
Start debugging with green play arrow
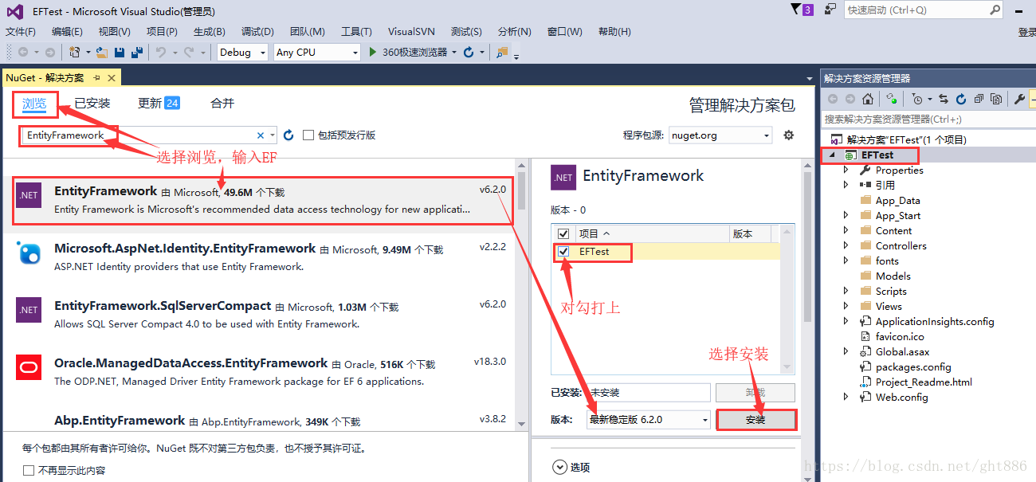click(374, 52)
